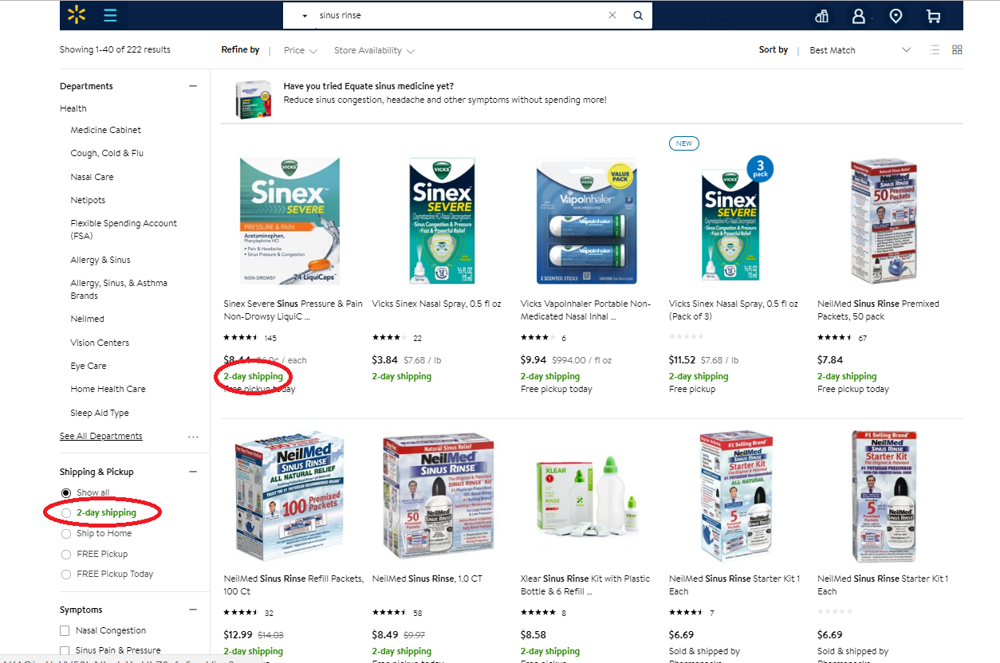Click the search magnifier icon
This screenshot has height=663, width=1000.
[638, 15]
